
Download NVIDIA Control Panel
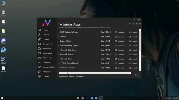click(x=119, y=63)
